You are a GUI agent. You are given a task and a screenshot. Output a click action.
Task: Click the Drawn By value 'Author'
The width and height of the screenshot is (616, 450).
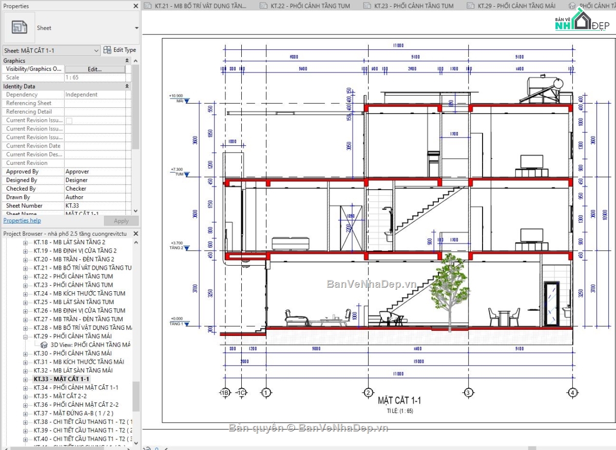(x=74, y=197)
